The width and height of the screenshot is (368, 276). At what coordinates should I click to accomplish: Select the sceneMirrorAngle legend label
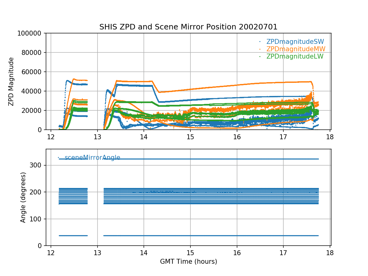92,158
